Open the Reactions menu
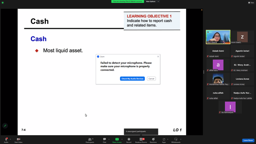Viewport: 256px width, 144px height. click(x=153, y=140)
